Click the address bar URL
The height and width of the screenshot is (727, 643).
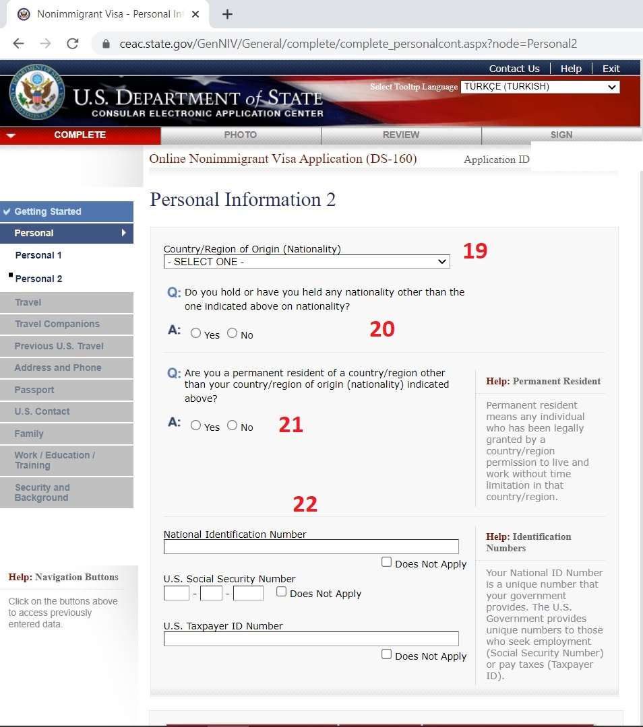[348, 44]
